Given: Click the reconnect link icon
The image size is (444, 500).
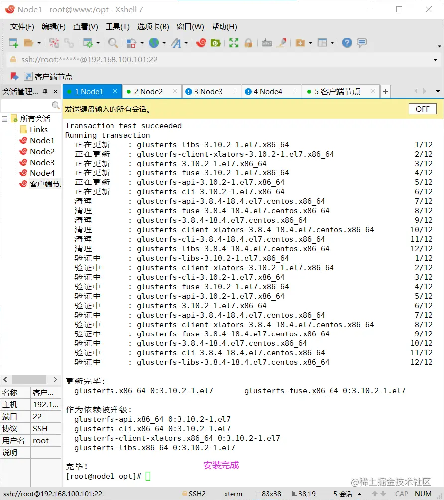Looking at the screenshot, I should [69, 43].
